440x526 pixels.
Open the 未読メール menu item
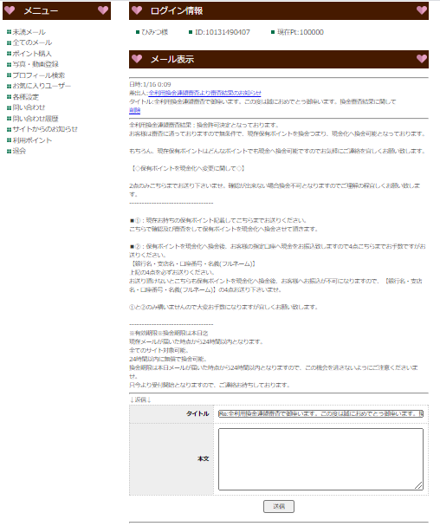29,32
